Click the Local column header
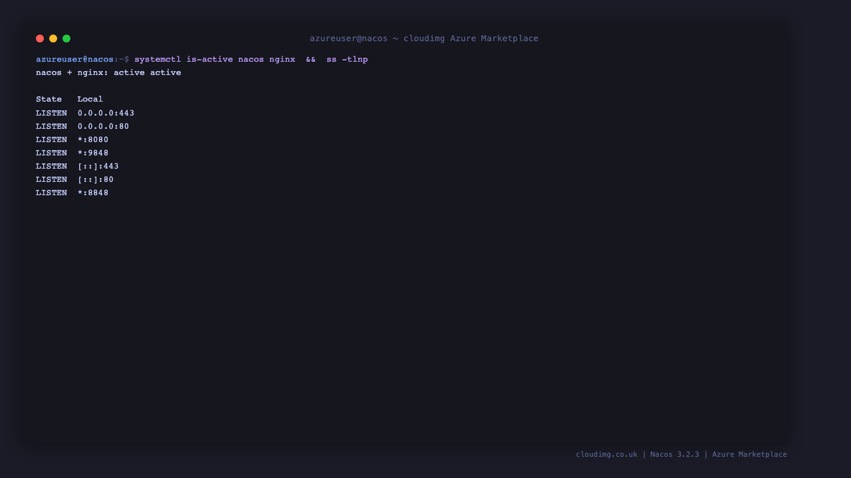Image resolution: width=851 pixels, height=478 pixels. 90,100
